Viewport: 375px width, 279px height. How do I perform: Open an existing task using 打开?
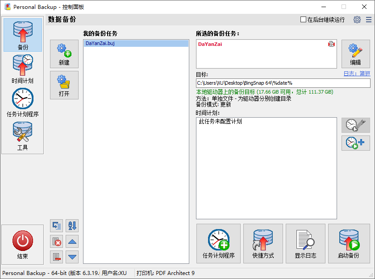point(64,85)
